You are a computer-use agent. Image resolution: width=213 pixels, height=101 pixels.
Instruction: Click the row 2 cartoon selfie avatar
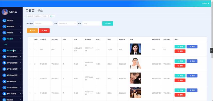point(135,64)
